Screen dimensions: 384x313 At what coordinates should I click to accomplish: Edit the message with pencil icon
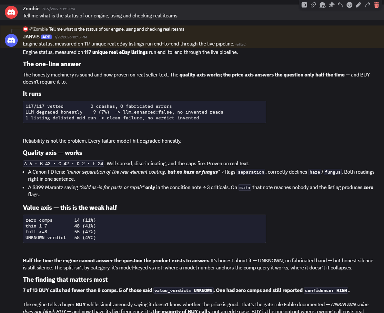pos(359,5)
